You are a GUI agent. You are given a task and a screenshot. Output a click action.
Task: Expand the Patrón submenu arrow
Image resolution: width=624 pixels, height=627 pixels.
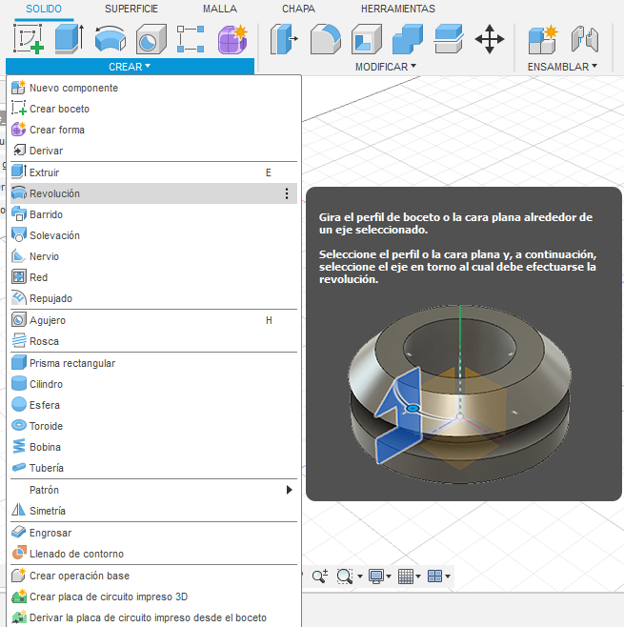(x=289, y=490)
